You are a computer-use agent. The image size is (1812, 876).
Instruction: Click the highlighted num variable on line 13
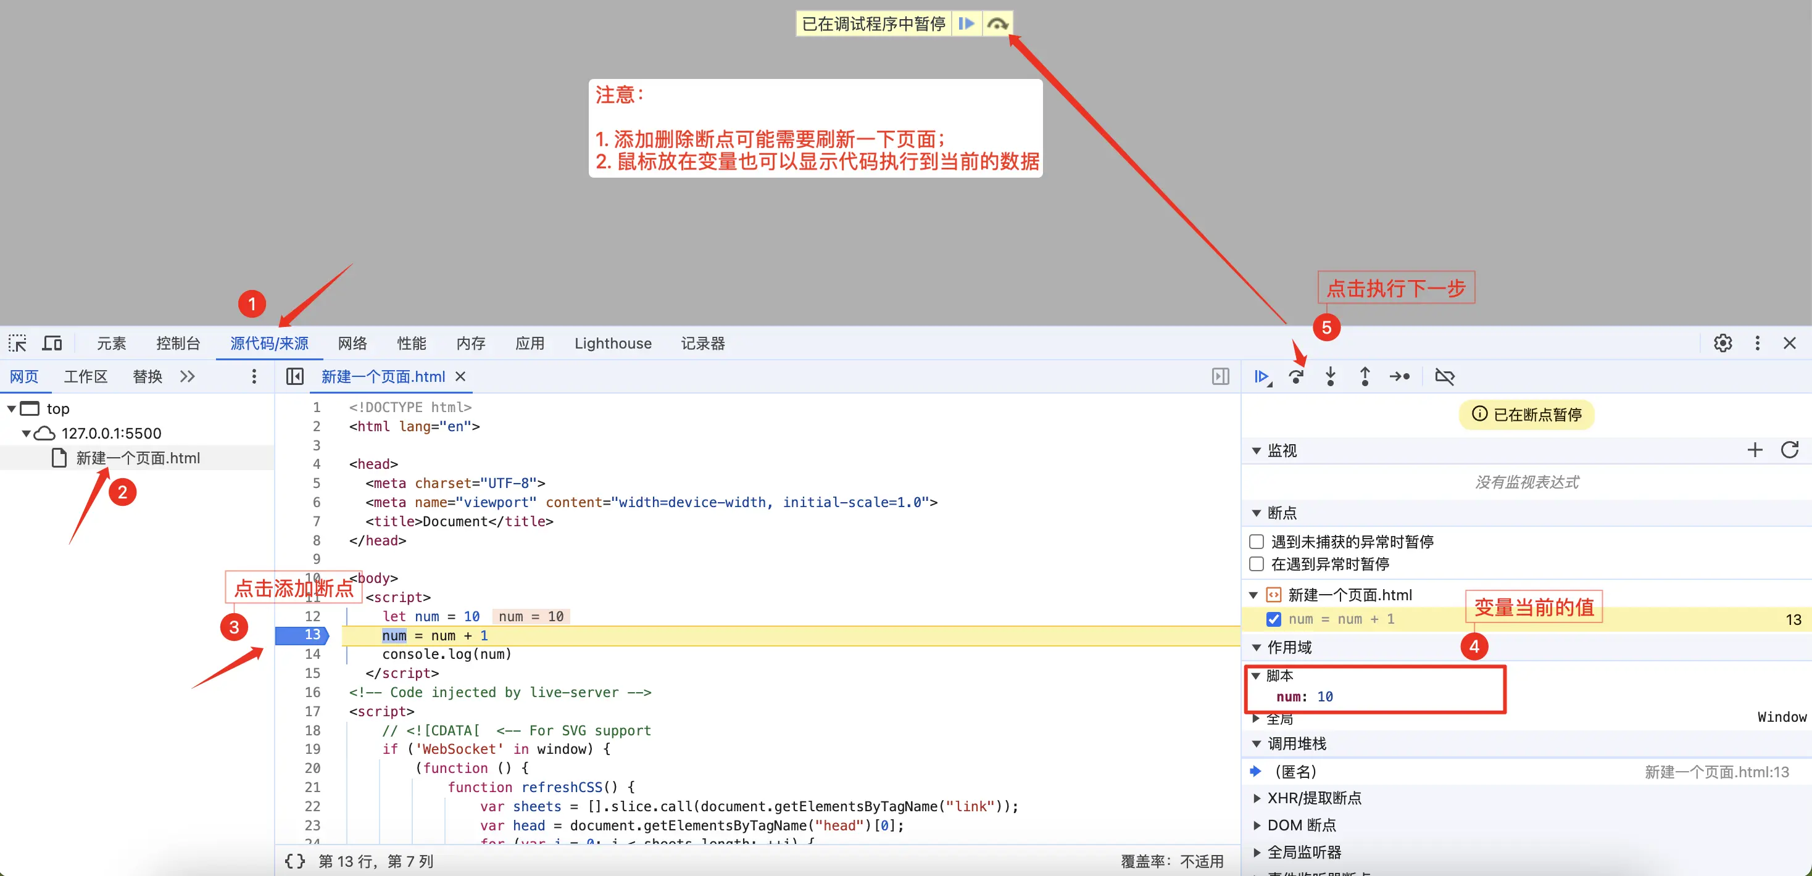click(394, 635)
